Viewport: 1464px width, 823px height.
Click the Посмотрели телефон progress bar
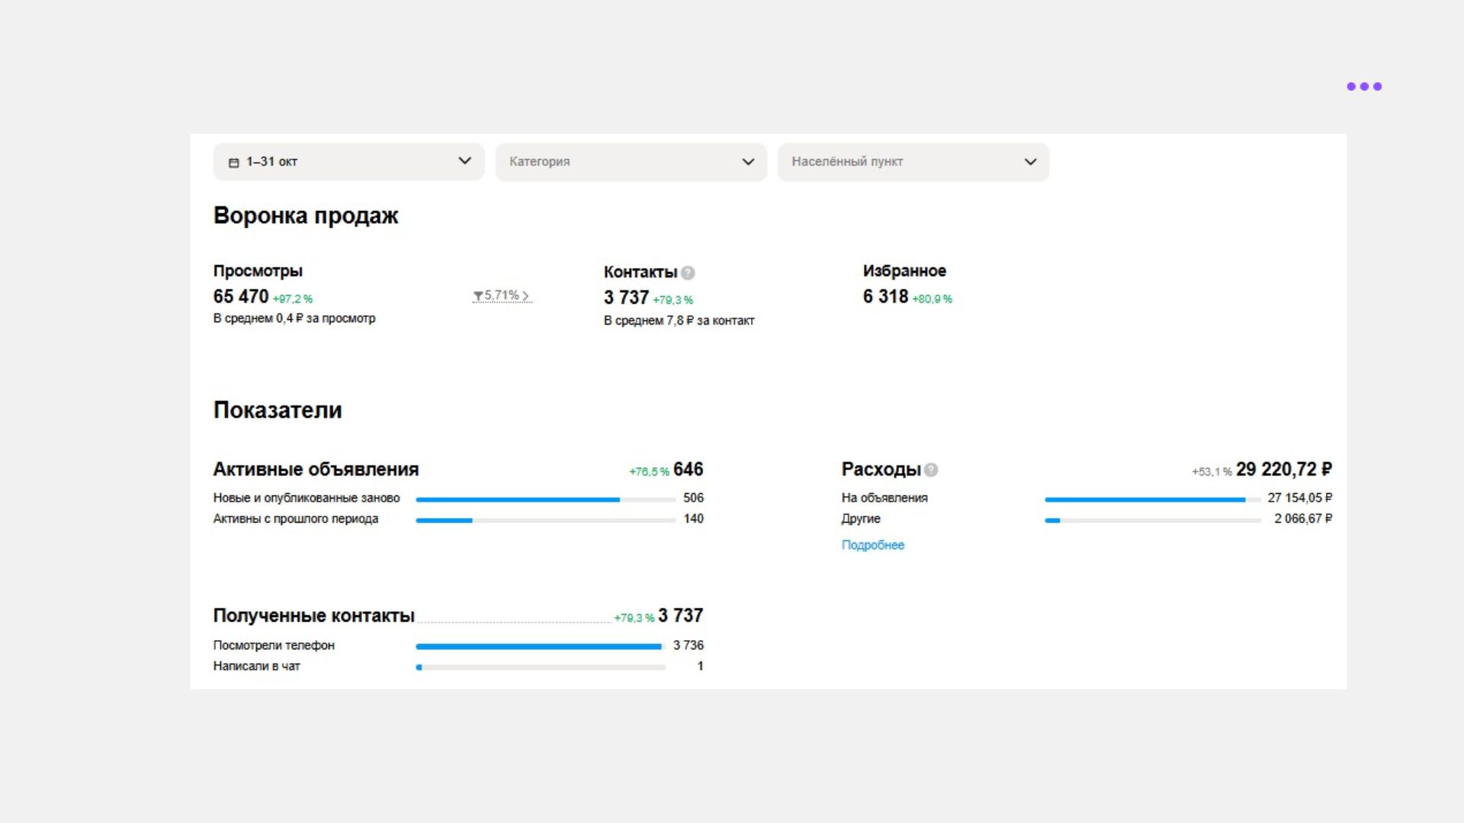540,646
